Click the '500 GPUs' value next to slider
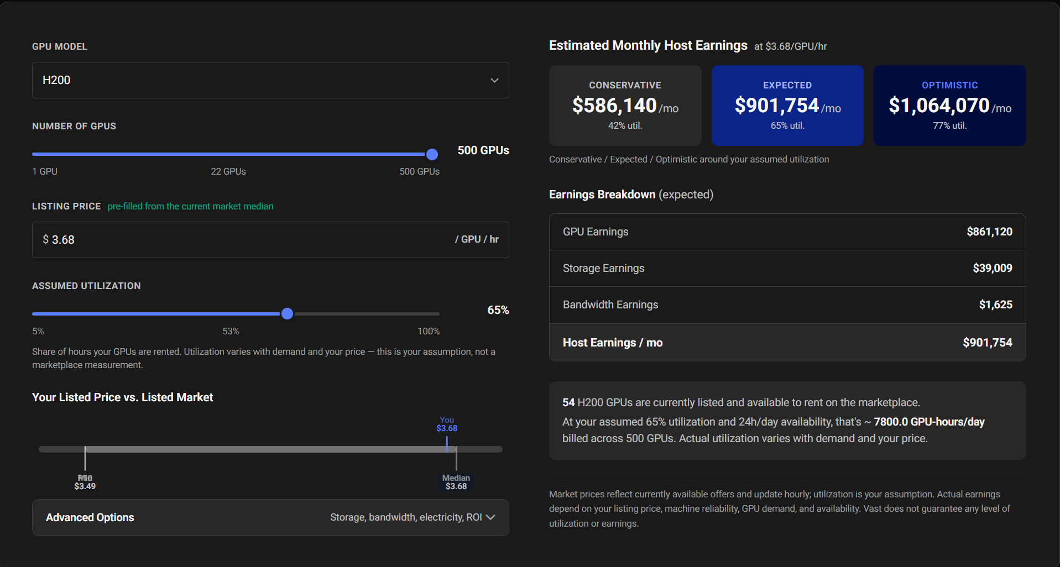 [x=483, y=150]
